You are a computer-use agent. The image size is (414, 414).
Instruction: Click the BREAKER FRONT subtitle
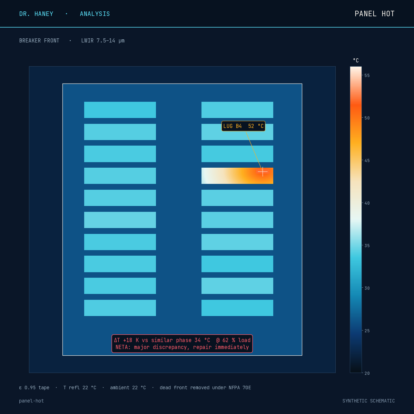[x=39, y=41]
